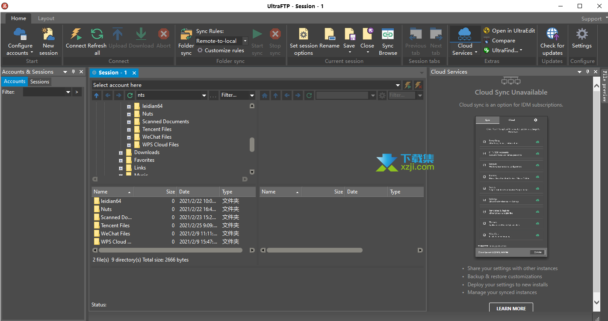Select the Accounts tab

[15, 81]
